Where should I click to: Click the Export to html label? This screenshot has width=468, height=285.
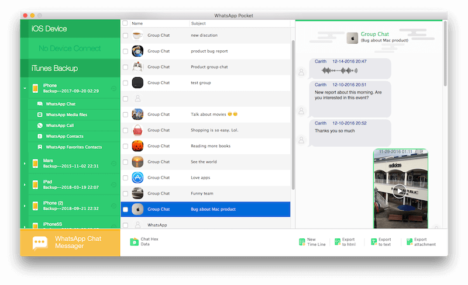[349, 242]
